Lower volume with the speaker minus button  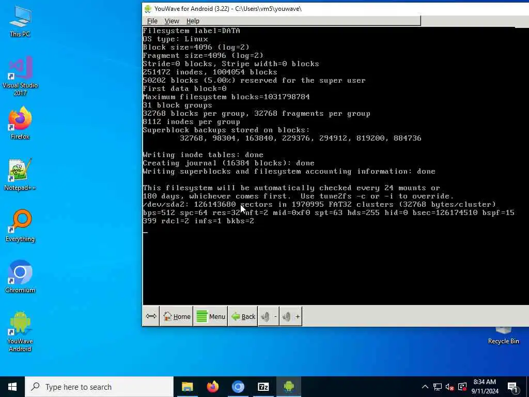click(x=269, y=316)
